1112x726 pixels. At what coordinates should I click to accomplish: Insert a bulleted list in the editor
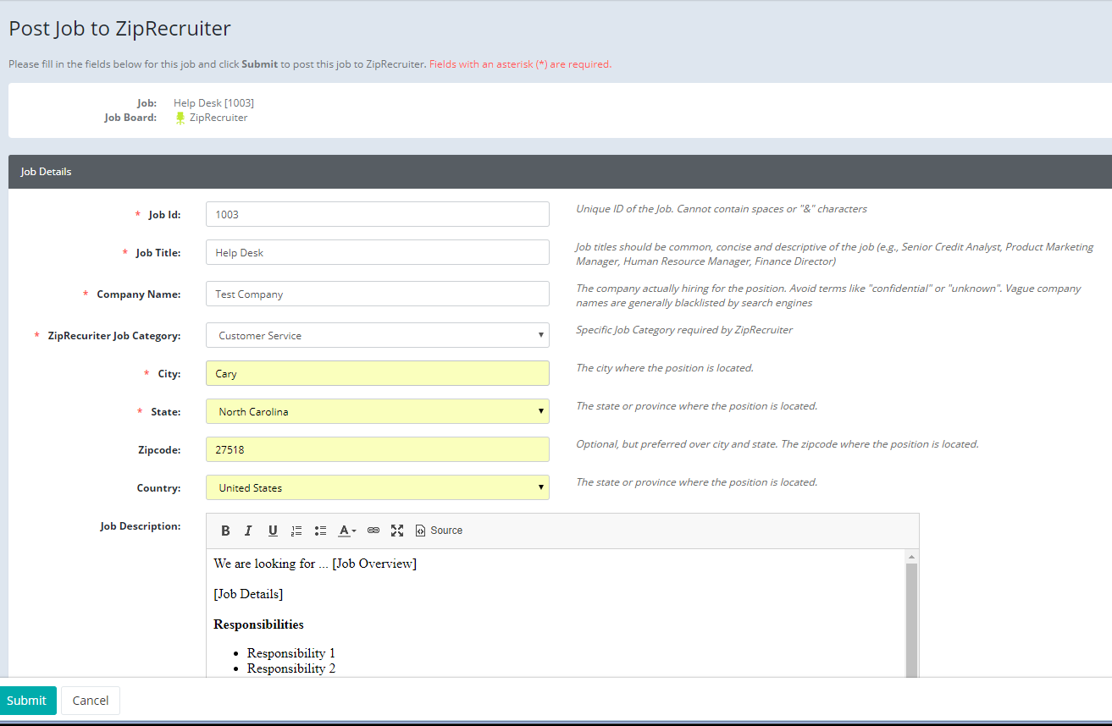coord(320,531)
